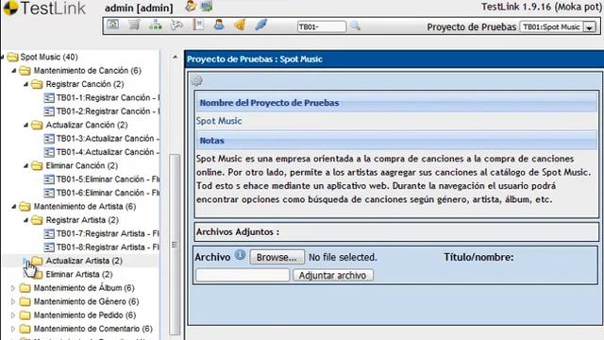Click the 'No file selected.' text
Screen dimensions: 604x340
(343, 257)
